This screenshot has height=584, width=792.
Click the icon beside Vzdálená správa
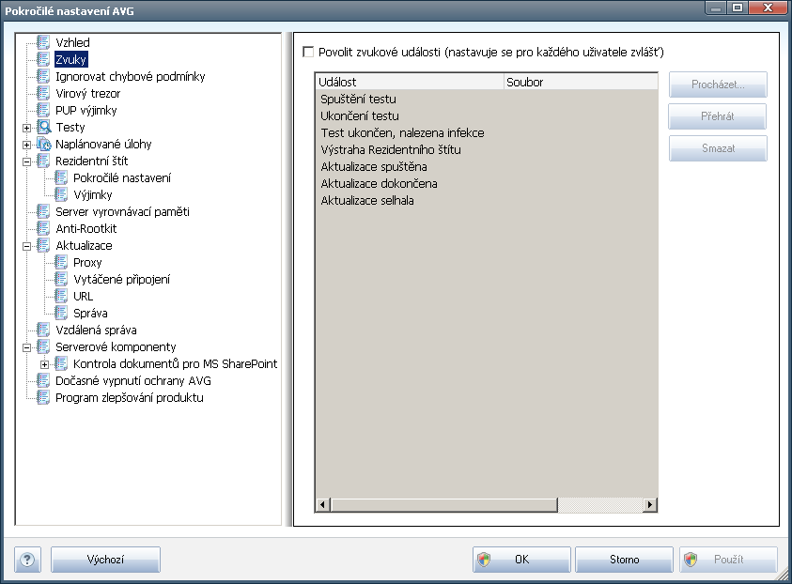[x=44, y=330]
